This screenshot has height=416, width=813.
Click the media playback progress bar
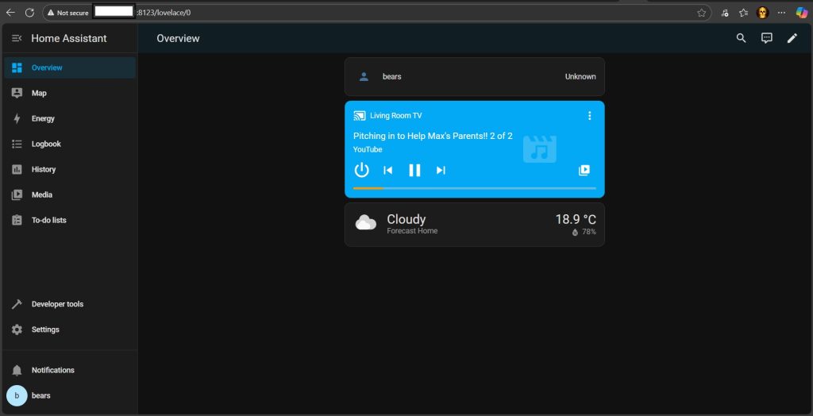pos(475,188)
